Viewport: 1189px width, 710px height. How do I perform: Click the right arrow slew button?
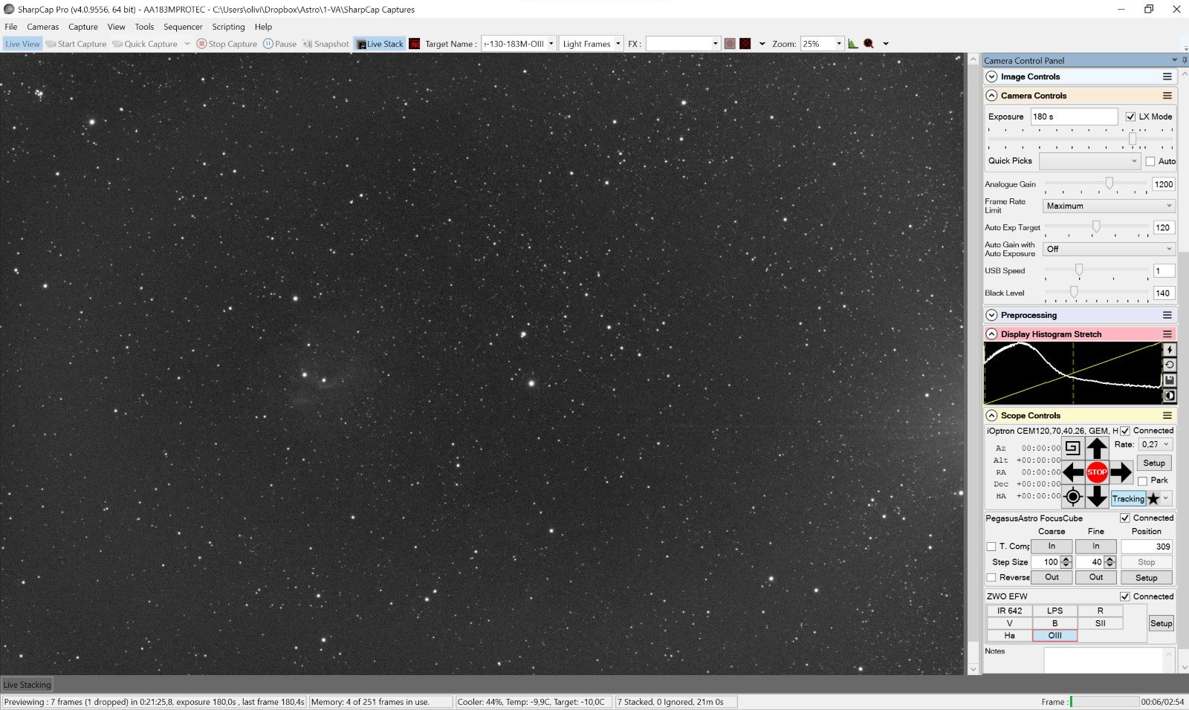(x=1121, y=472)
